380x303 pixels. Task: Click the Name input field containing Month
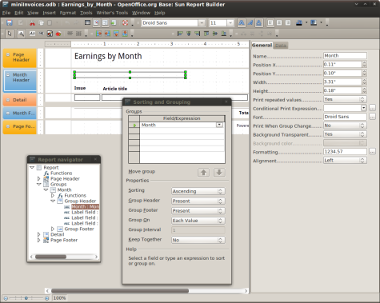click(x=345, y=56)
